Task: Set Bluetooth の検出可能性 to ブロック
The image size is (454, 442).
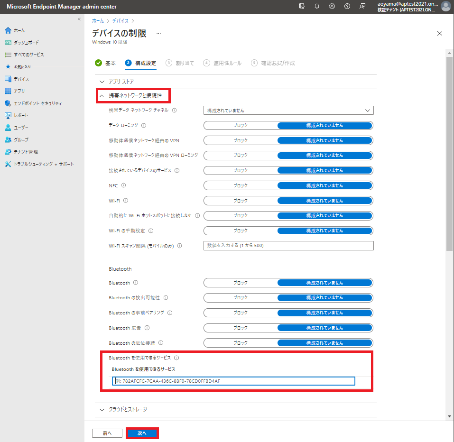Action: pos(241,297)
